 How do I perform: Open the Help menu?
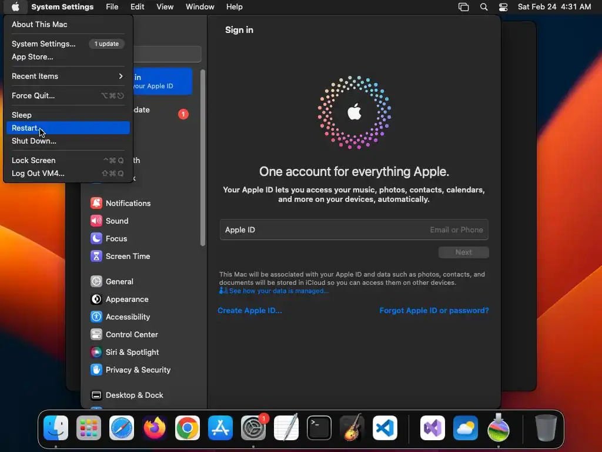click(x=234, y=7)
